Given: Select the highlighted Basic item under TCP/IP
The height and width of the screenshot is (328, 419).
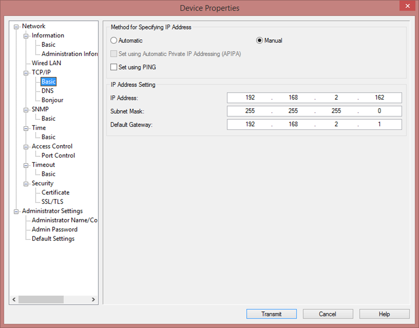Looking at the screenshot, I should point(49,82).
